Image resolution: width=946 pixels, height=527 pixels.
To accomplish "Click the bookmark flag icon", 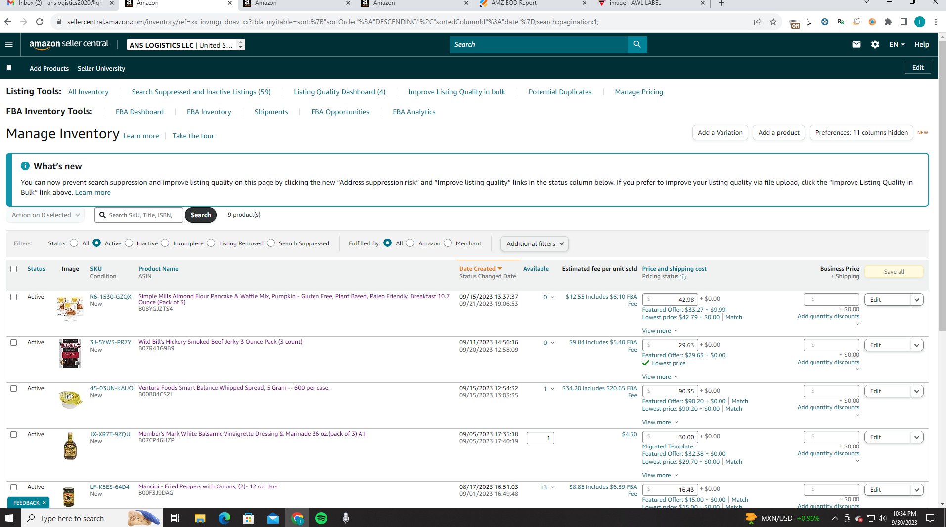I will (9, 68).
